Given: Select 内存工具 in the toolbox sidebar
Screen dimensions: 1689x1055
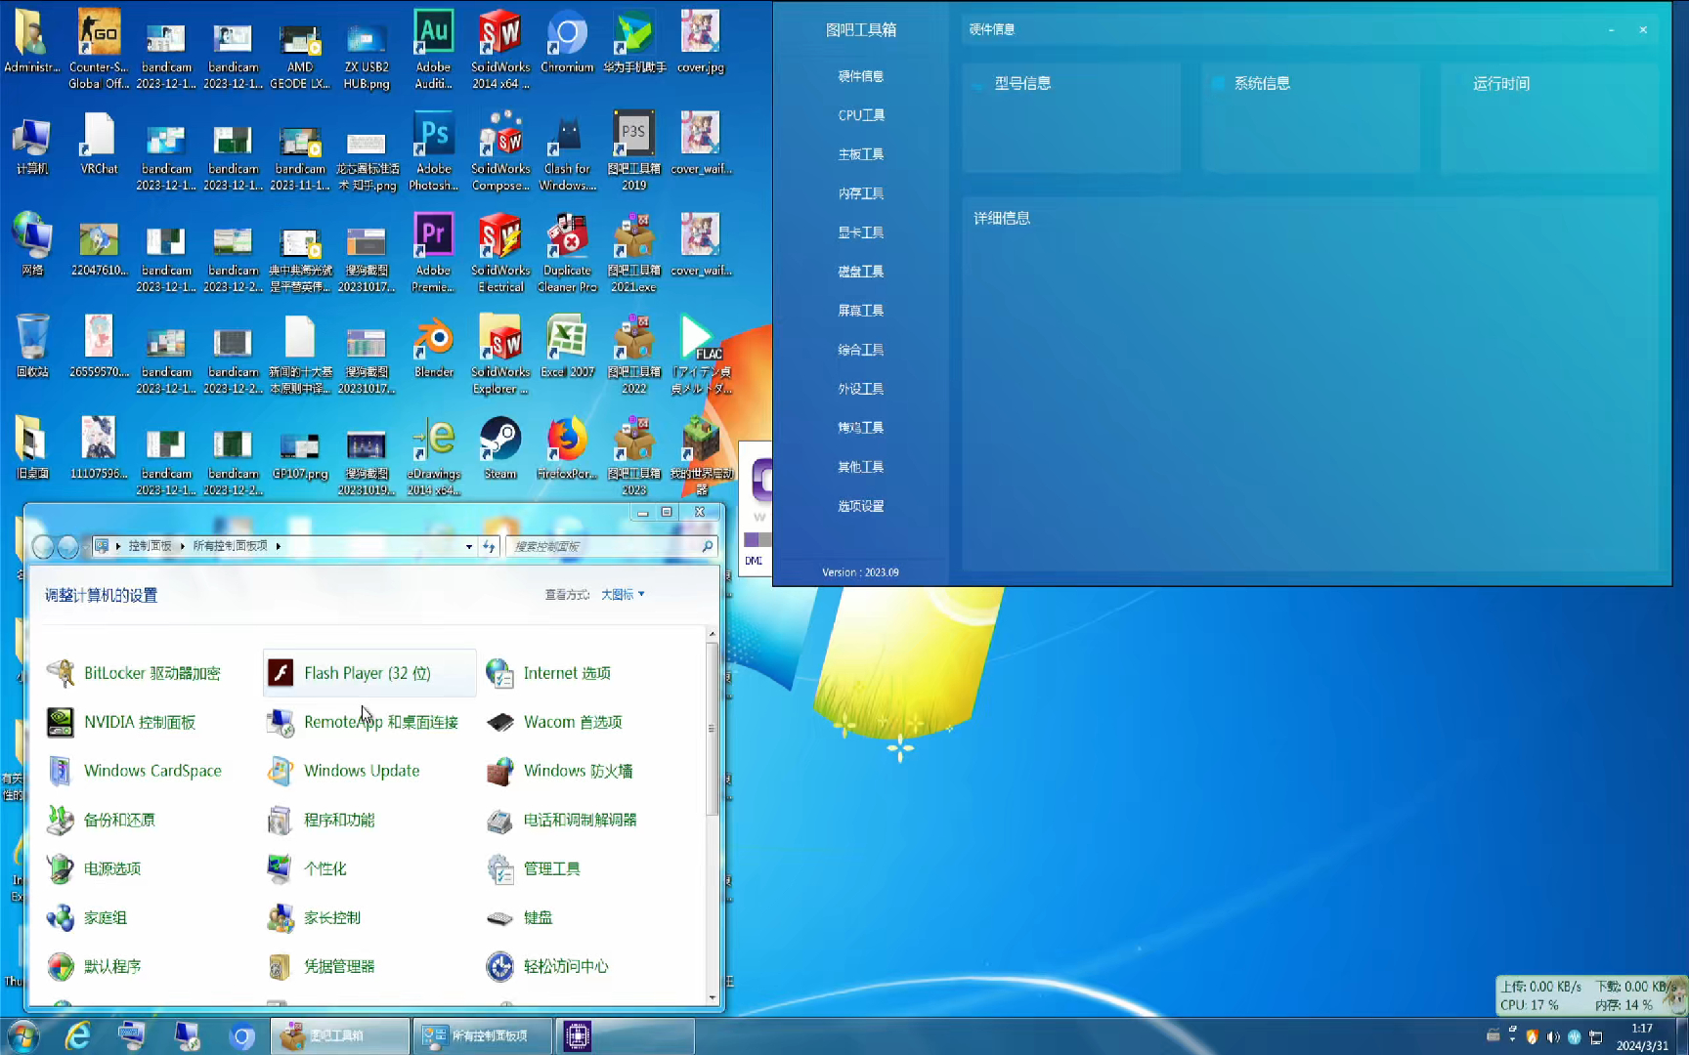Looking at the screenshot, I should (861, 193).
